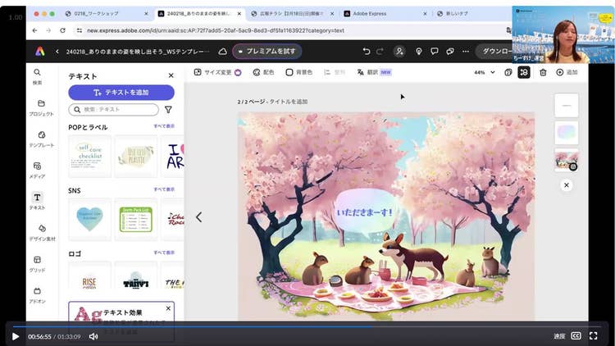Select the pastel gradient page thumbnail
Image resolution: width=615 pixels, height=346 pixels.
pos(567,133)
